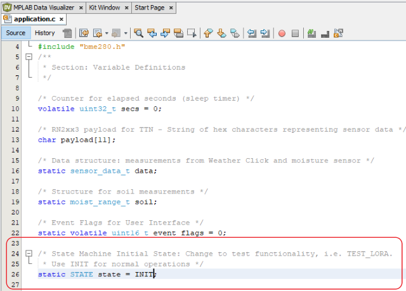The height and width of the screenshot is (291, 406).
Task: Click the Last Edit location icon
Action: [x=83, y=33]
